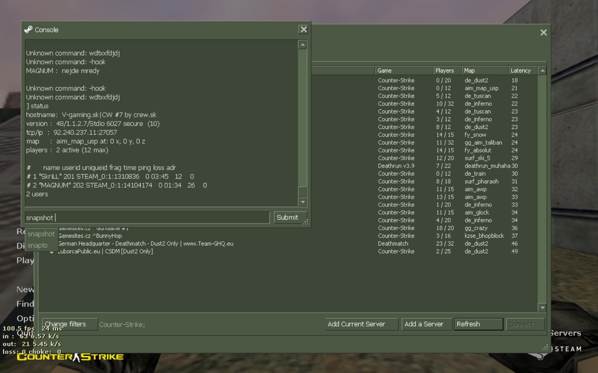Click server list scroll up arrow

542,70
